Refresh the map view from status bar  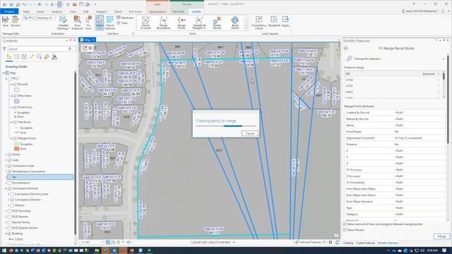tap(337, 243)
